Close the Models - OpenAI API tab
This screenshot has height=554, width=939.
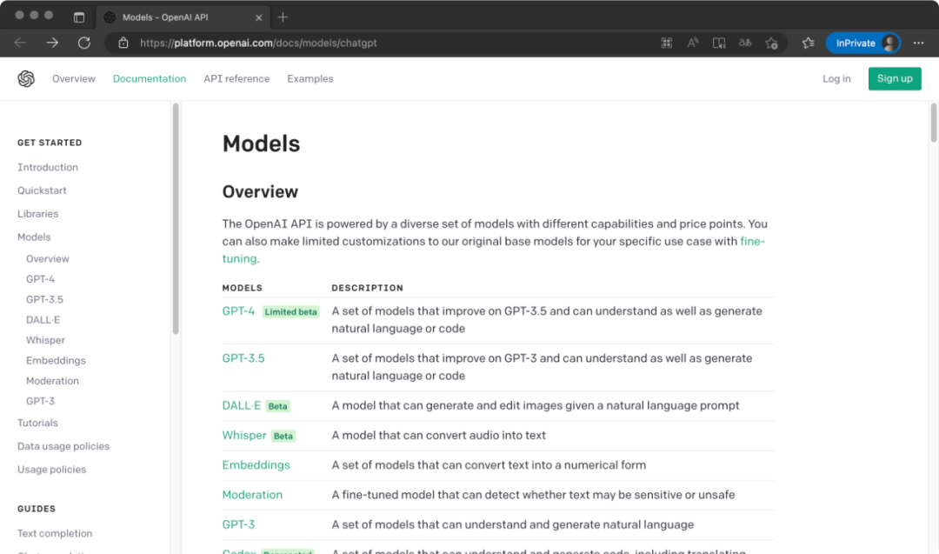pyautogui.click(x=258, y=17)
